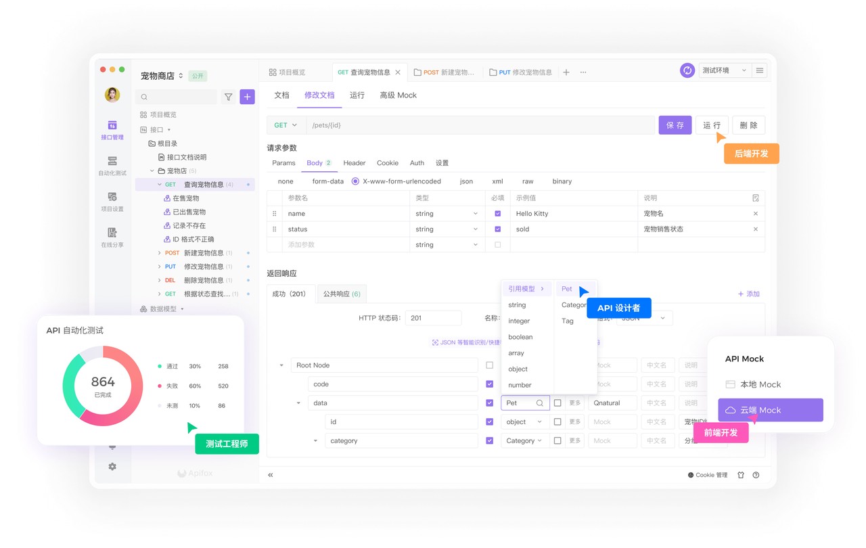The width and height of the screenshot is (866, 548).
Task: Open type dropdown for status parameter
Action: coord(447,229)
